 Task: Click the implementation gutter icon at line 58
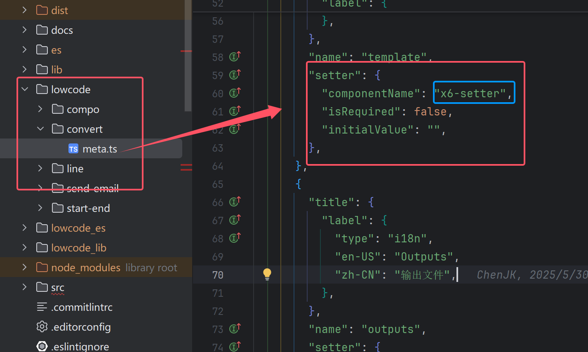coord(235,56)
